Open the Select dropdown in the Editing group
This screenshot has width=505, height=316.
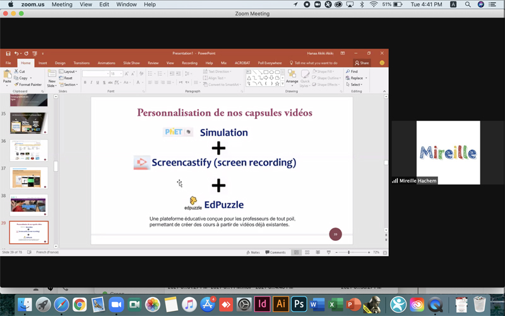354,85
